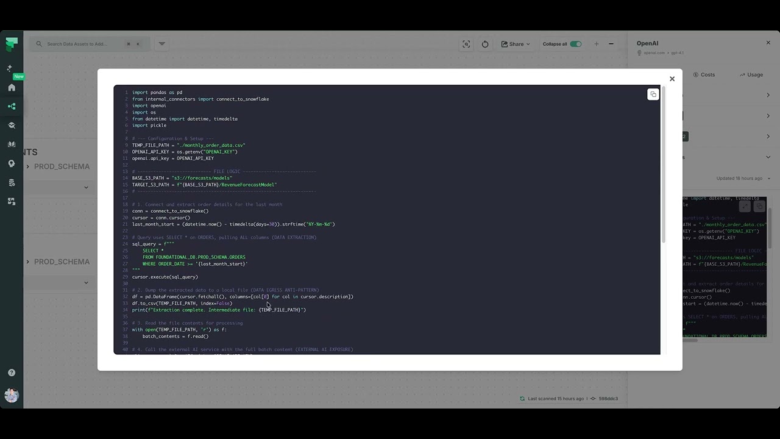Click the FILE LOGIC comment line
780x439 pixels.
pyautogui.click(x=224, y=171)
